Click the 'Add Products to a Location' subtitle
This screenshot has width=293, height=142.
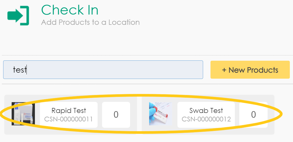tap(90, 22)
